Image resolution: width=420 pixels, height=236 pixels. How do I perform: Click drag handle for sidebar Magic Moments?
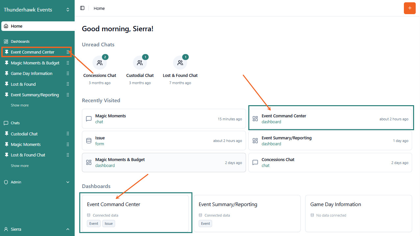(x=68, y=144)
